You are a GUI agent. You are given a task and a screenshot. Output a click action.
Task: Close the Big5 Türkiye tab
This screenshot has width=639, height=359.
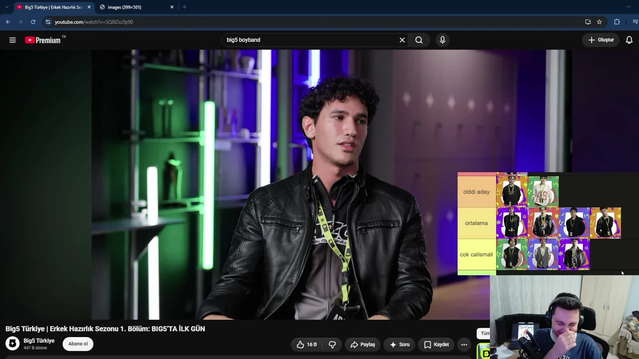pyautogui.click(x=89, y=7)
